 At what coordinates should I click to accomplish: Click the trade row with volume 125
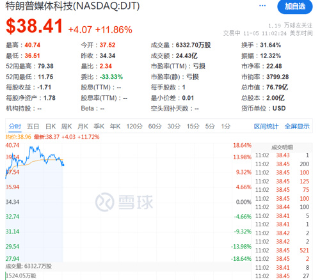(282, 182)
